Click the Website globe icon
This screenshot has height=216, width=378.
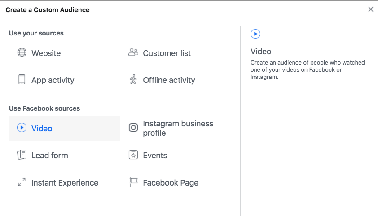(x=22, y=52)
